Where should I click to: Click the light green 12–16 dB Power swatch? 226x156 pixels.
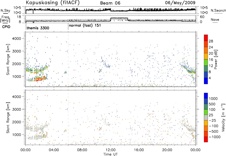tap(206, 62)
